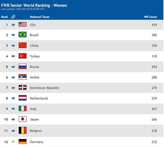The width and height of the screenshot is (164, 147).
Task: Open the Russia team link
Action: coord(34,67)
